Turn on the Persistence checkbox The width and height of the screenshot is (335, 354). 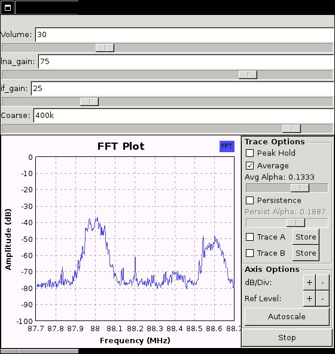[249, 200]
